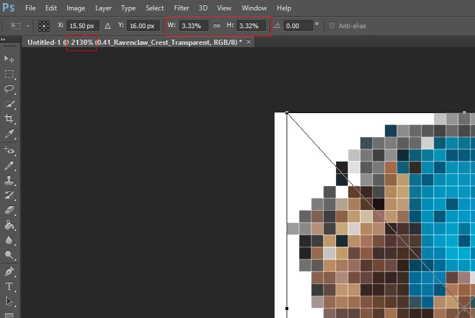Select the Path Selection tool
Image resolution: width=475 pixels, height=318 pixels.
tap(9, 301)
